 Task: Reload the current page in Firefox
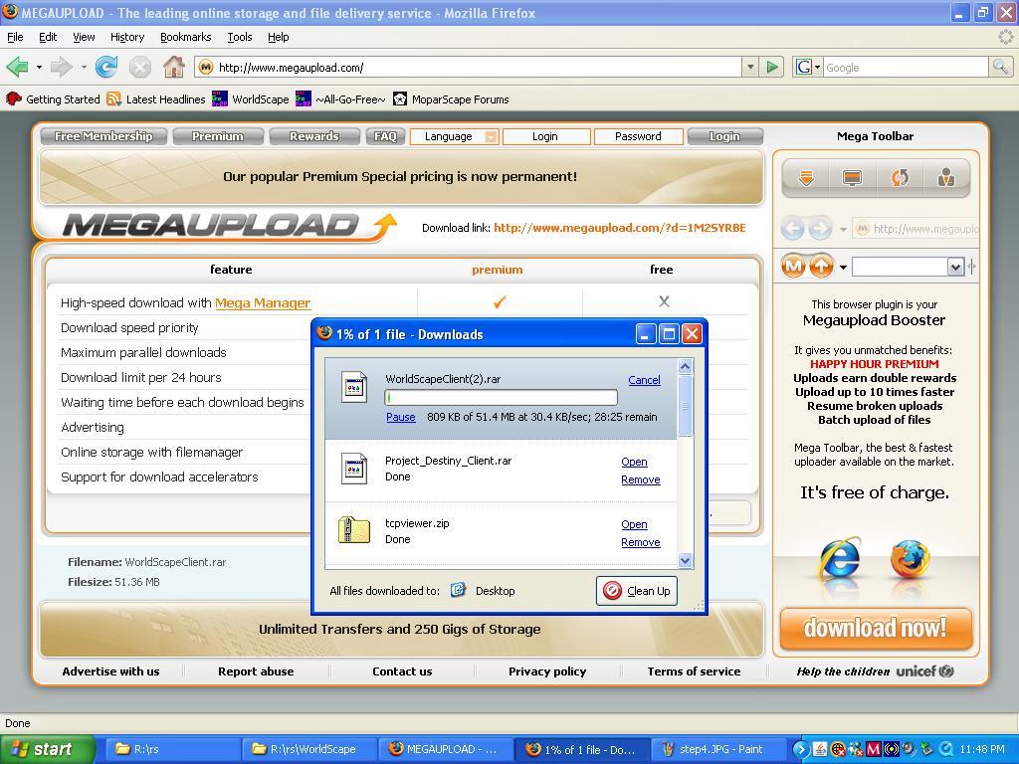(106, 67)
